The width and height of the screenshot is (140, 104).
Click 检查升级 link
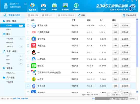[25, 99]
